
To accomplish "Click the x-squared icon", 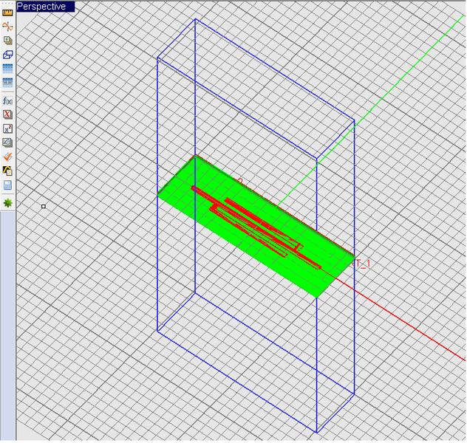I will point(7,128).
